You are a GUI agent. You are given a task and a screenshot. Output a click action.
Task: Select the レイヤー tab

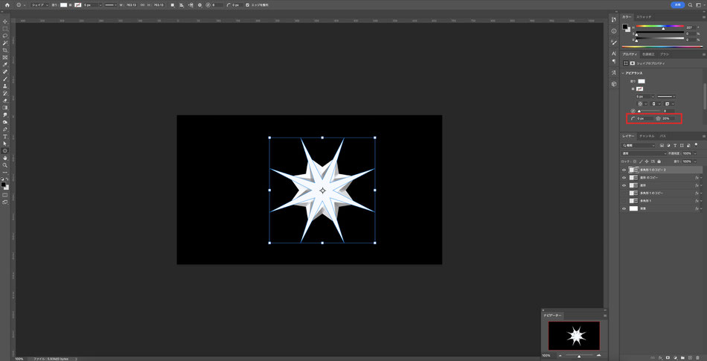click(629, 135)
